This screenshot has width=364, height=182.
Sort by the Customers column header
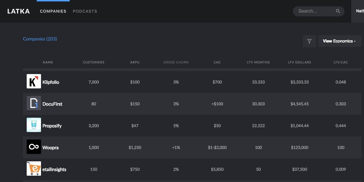[94, 62]
